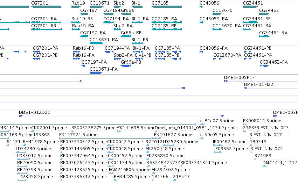Select the Sbp2 gene label

(119, 3)
